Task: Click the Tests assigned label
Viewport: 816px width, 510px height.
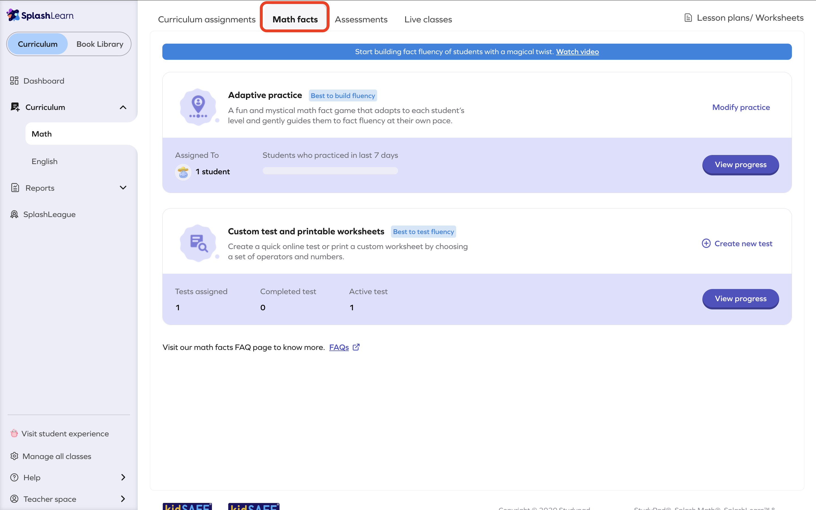Action: click(x=201, y=292)
